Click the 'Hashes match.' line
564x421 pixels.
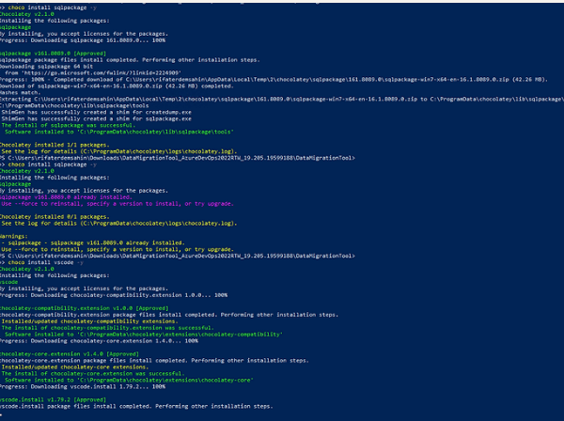[21, 92]
